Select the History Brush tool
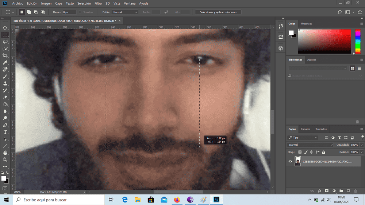The width and height of the screenshot is (365, 205). (x=5, y=90)
